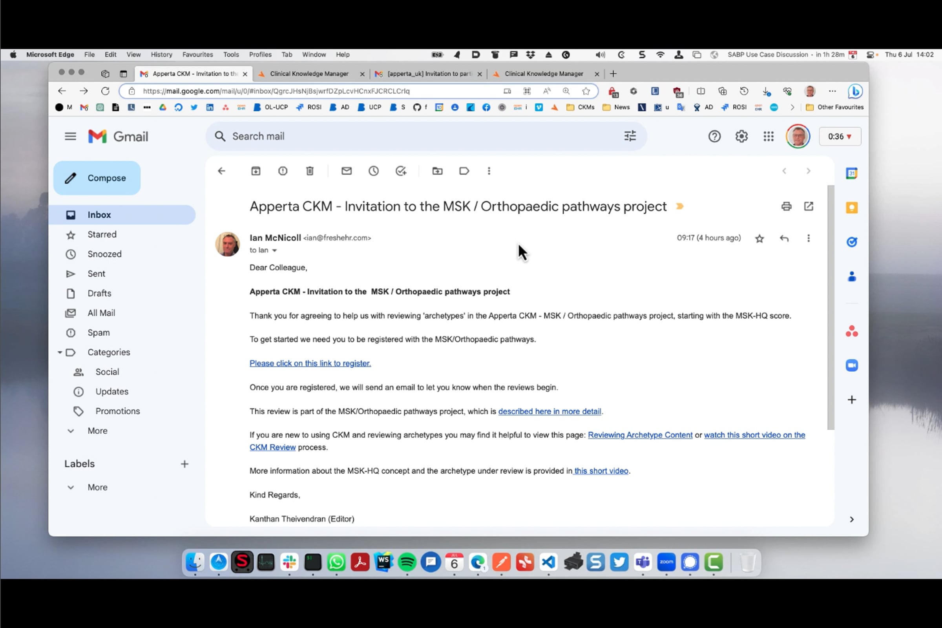Toggle the Gmail main menu hamburger
Viewport: 942px width, 628px height.
[71, 137]
